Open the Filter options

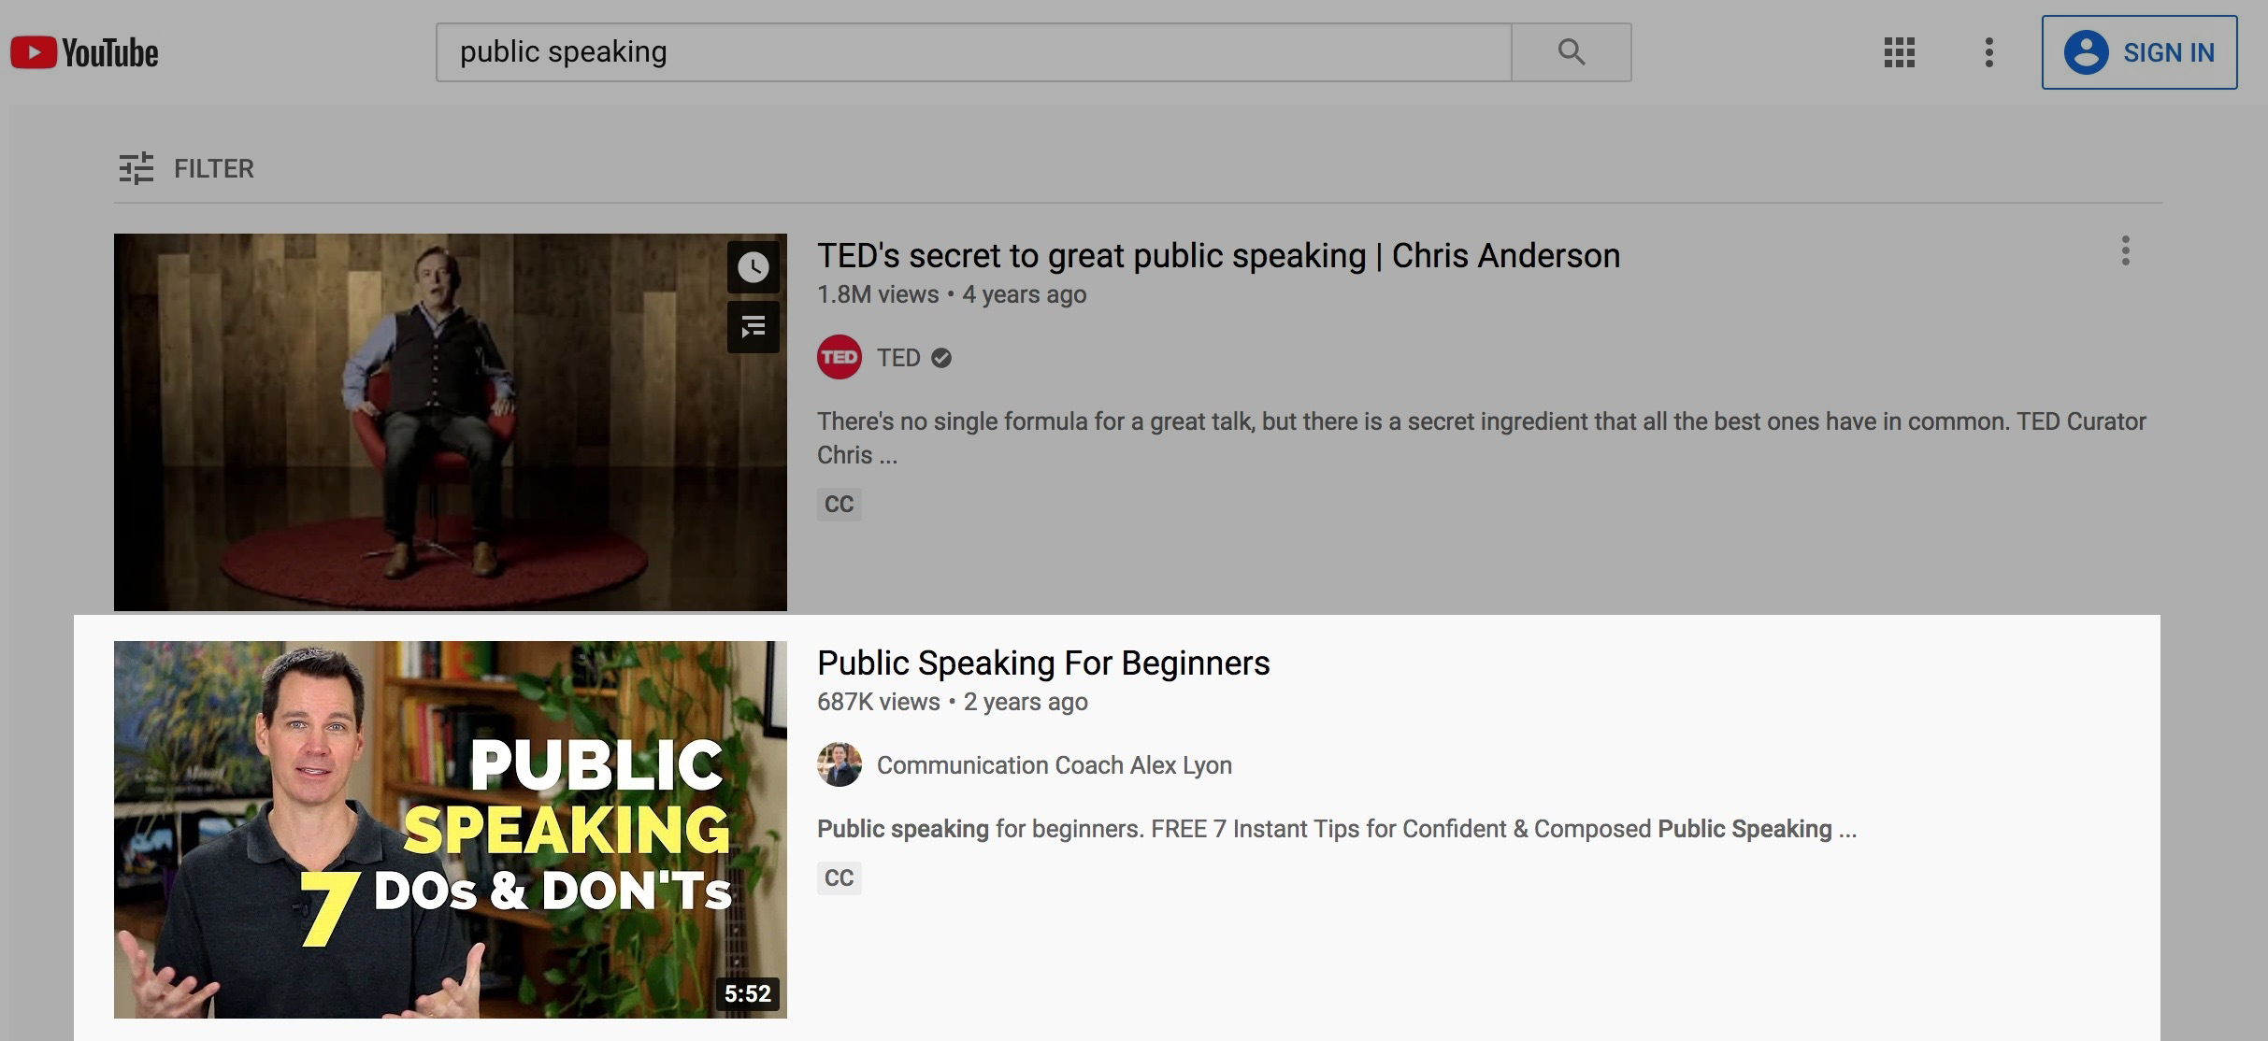pyautogui.click(x=186, y=168)
